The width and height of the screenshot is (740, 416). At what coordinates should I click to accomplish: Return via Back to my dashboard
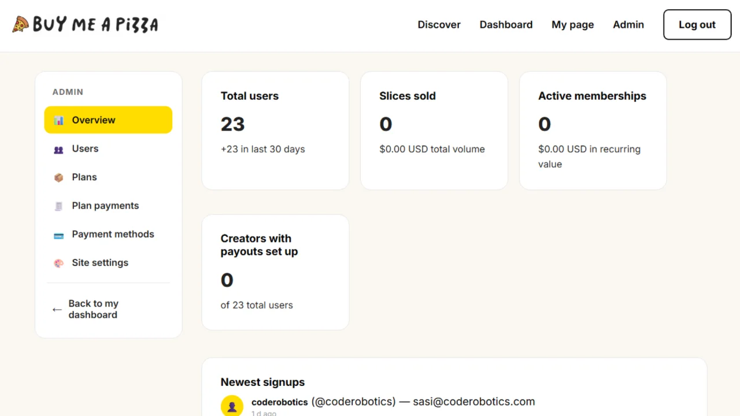(x=108, y=309)
